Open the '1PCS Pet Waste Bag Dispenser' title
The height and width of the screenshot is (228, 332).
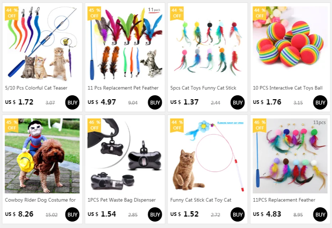[121, 200]
